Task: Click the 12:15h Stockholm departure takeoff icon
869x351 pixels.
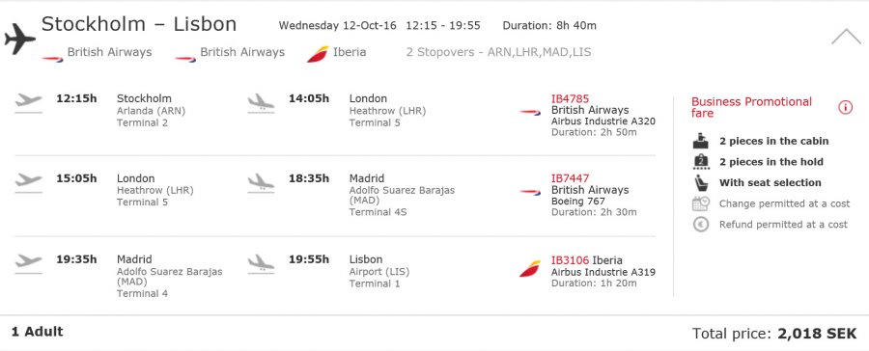Action: pos(29,103)
